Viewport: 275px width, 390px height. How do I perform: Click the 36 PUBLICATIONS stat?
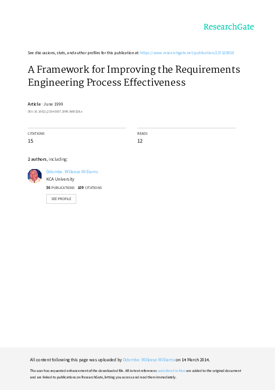60,188
